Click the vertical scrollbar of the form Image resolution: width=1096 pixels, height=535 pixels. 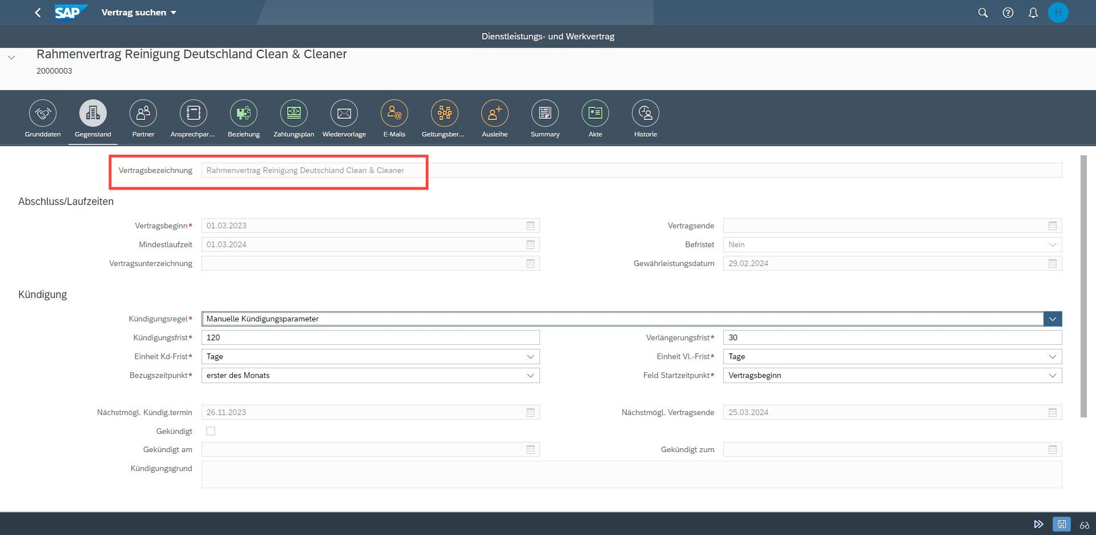point(1083,286)
